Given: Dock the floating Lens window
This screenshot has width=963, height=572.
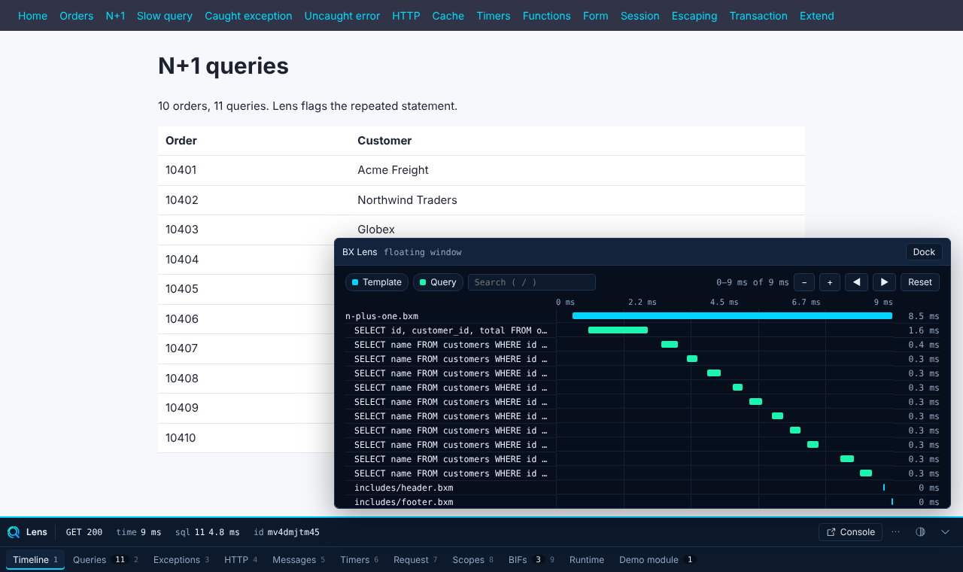Looking at the screenshot, I should (x=924, y=252).
